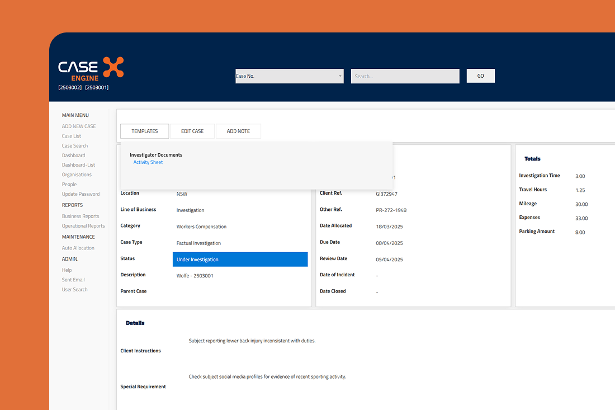Click the review date 05/04/2025
Viewport: 615px width, 410px height.
pyautogui.click(x=390, y=260)
